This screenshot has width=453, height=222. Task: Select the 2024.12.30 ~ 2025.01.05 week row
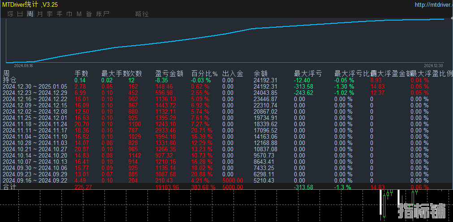(35, 86)
